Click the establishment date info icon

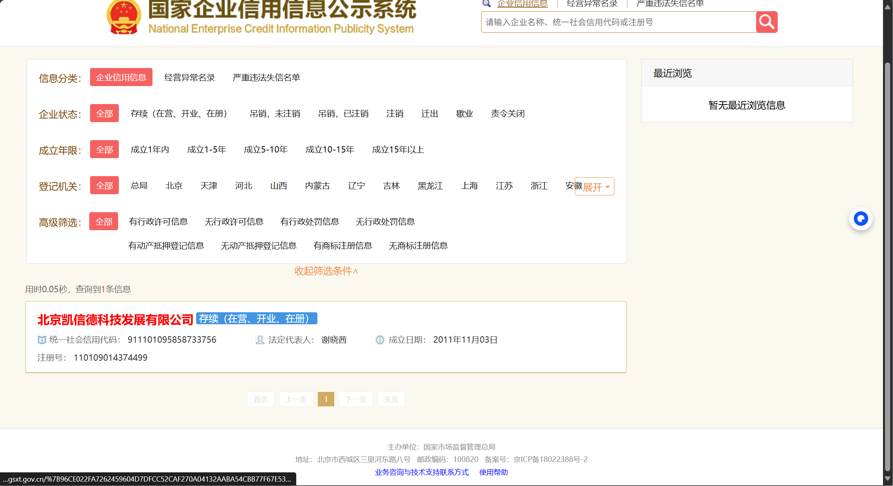coord(380,340)
